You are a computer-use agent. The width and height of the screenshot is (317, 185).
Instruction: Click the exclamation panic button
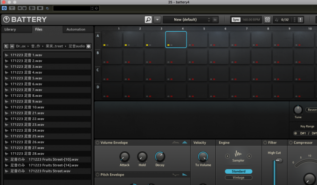point(300,20)
